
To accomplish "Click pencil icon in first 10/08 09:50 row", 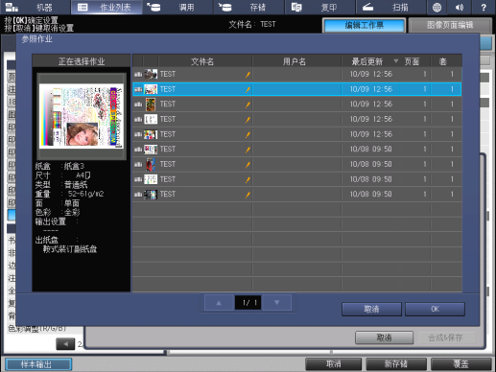I will pos(248,150).
